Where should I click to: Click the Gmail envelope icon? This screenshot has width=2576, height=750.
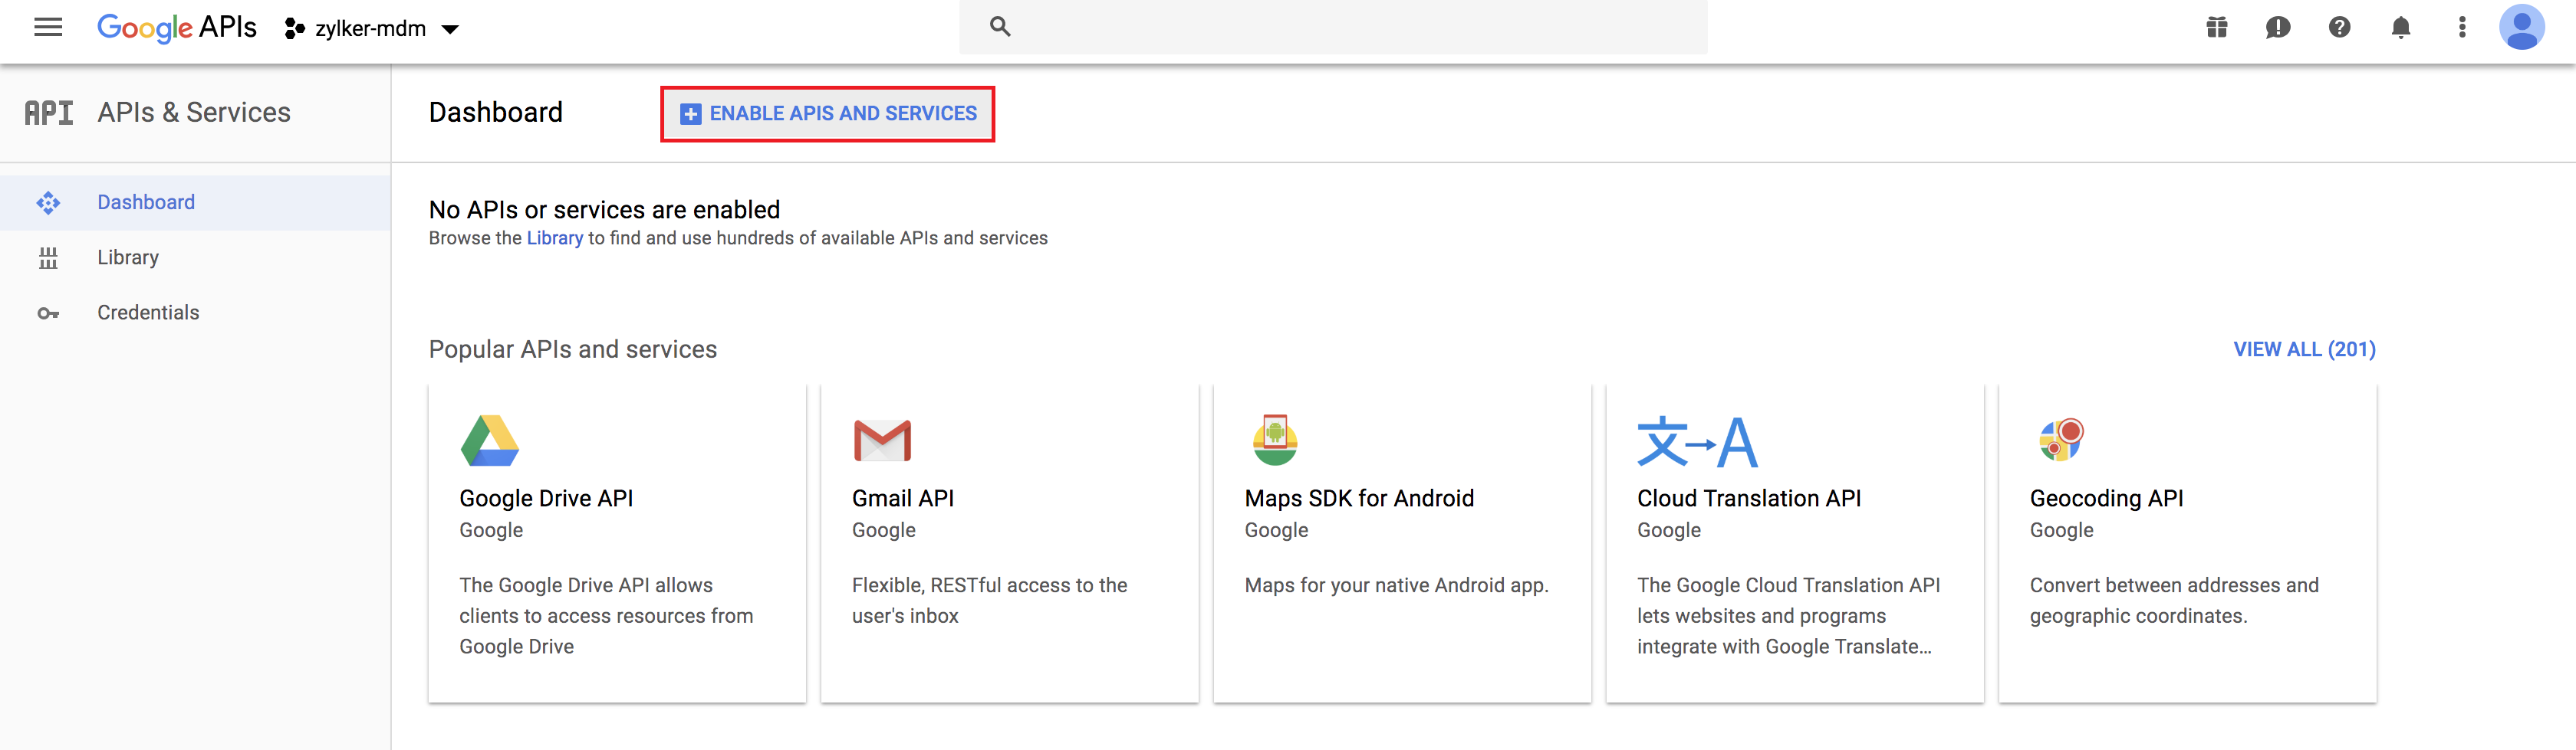tap(882, 441)
